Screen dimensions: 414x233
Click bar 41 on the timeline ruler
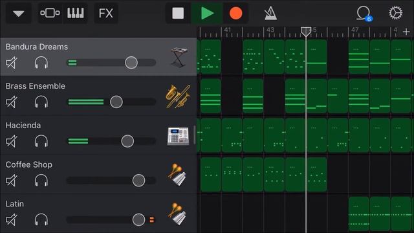[x=227, y=30]
